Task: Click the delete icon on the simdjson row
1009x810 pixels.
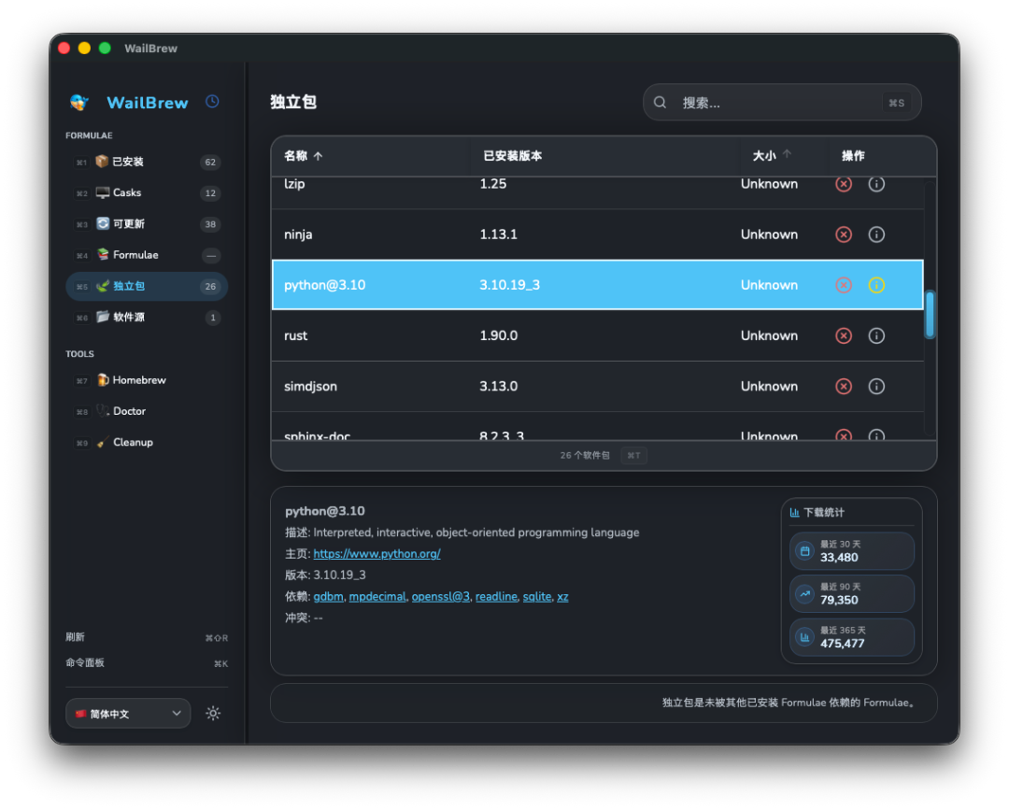Action: [x=844, y=386]
